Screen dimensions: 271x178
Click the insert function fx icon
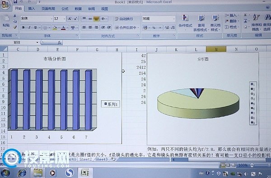pyautogui.click(x=59, y=42)
